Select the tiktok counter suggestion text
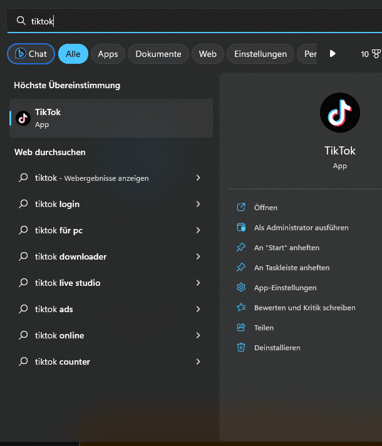Viewport: 382px width, 446px height. pos(63,362)
